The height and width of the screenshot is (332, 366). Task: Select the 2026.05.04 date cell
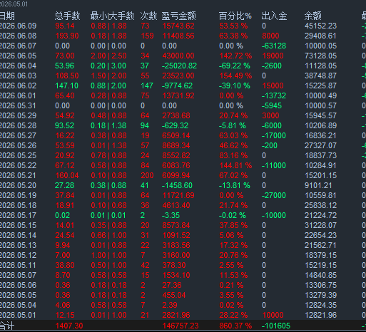tap(18, 305)
